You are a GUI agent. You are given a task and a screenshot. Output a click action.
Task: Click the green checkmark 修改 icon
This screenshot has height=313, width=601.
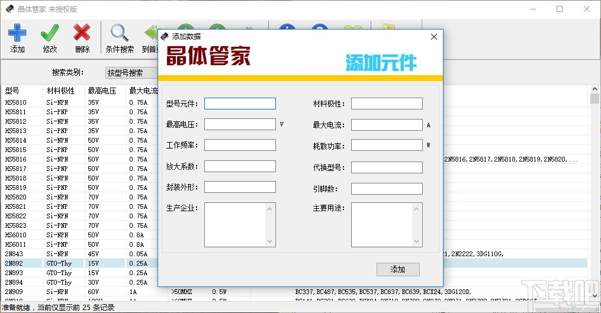50,33
